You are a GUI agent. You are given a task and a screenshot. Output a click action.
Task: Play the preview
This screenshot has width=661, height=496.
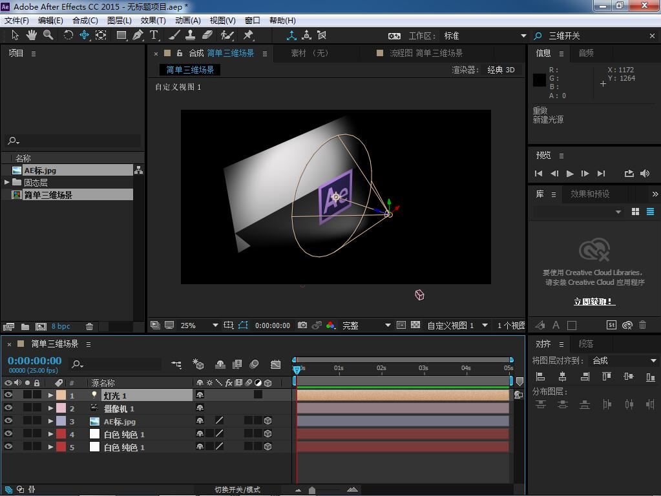[x=570, y=174]
